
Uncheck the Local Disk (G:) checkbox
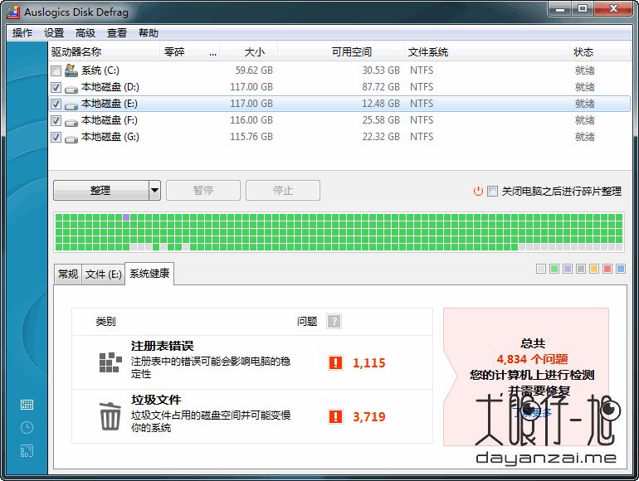click(56, 138)
